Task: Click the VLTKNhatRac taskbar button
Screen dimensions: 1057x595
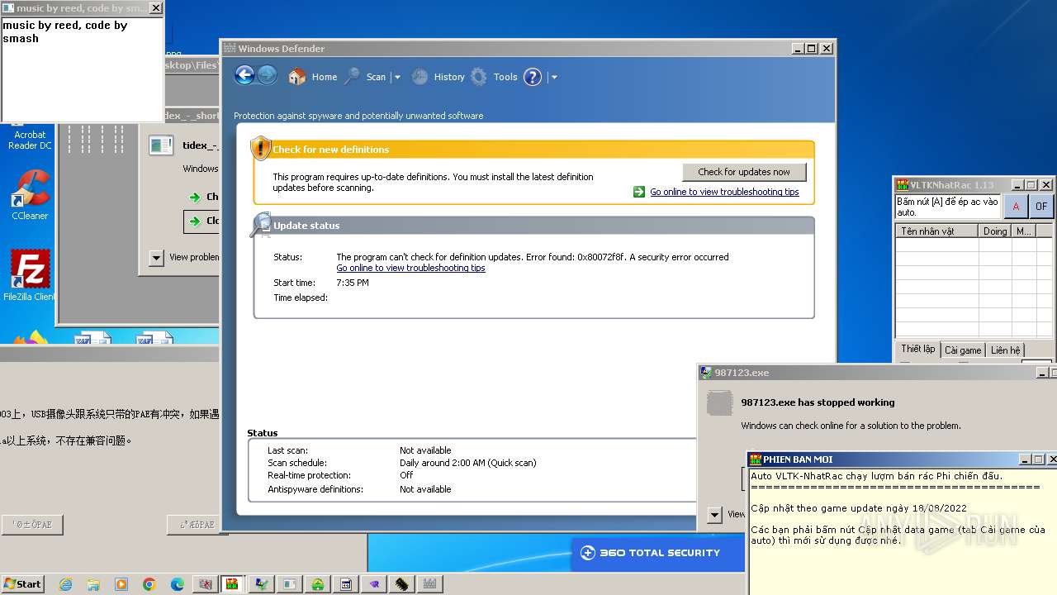Action: pos(234,584)
